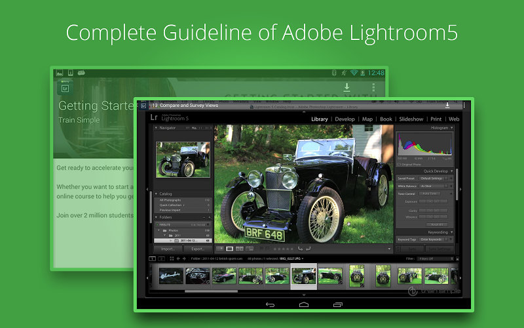Tap the Android back navigation button
Viewport: 524px width, 328px height.
click(x=270, y=304)
